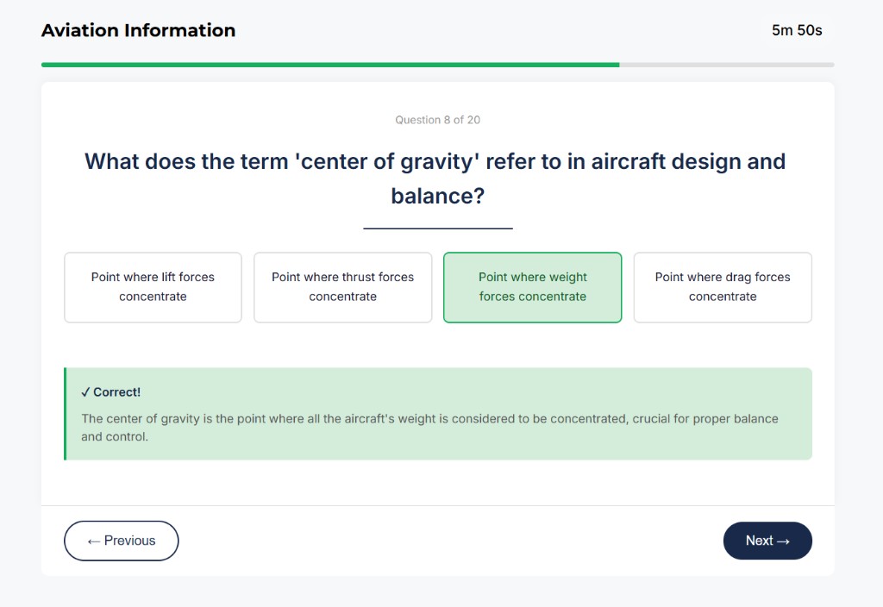
Task: Click the '5m 50s' timer display
Action: [796, 30]
